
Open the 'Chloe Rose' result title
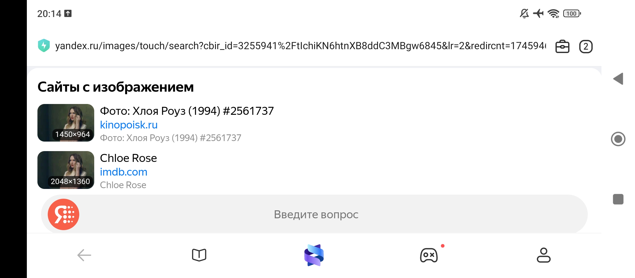[x=128, y=158]
